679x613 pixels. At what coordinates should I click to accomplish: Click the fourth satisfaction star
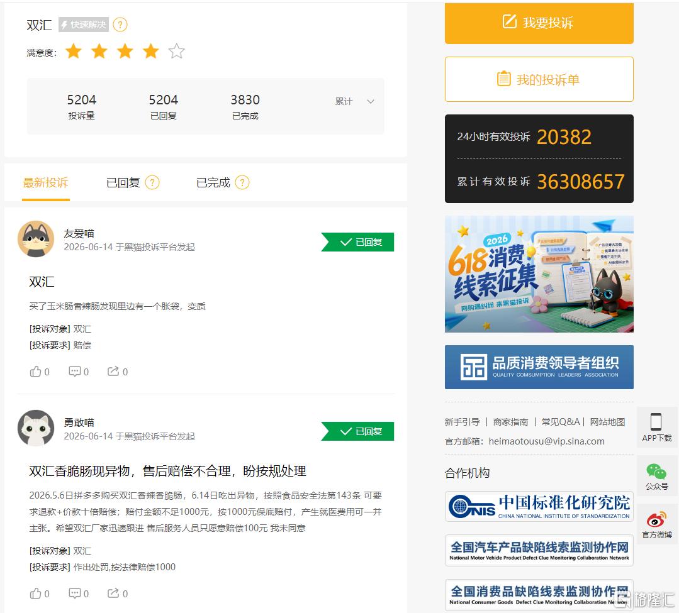point(150,51)
